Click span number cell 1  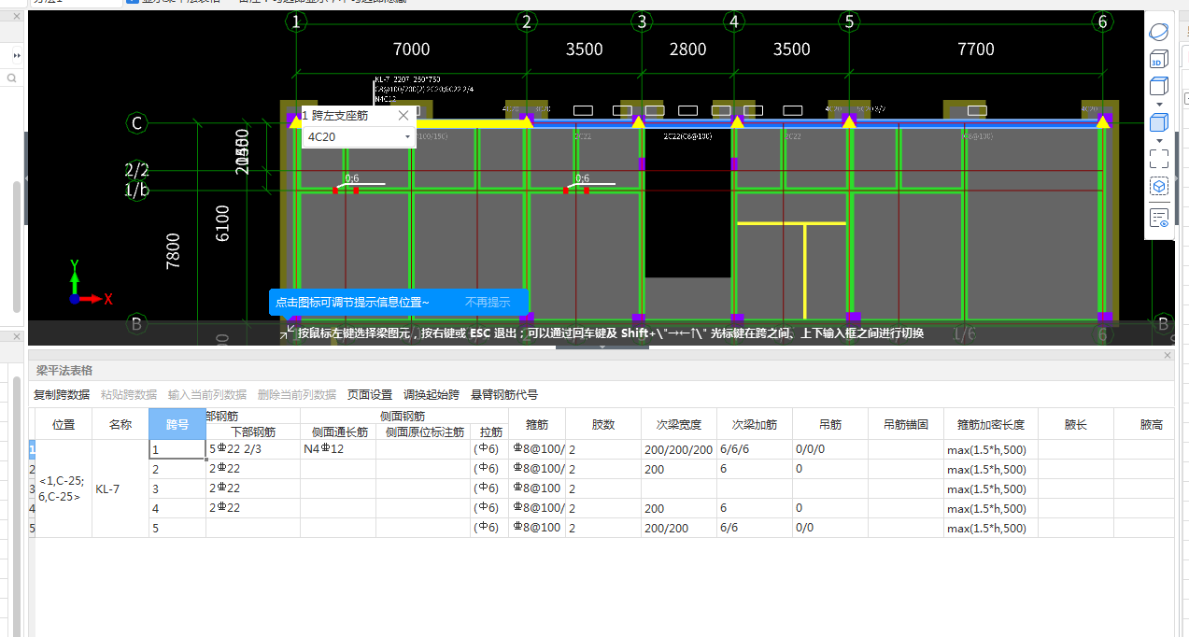point(177,449)
